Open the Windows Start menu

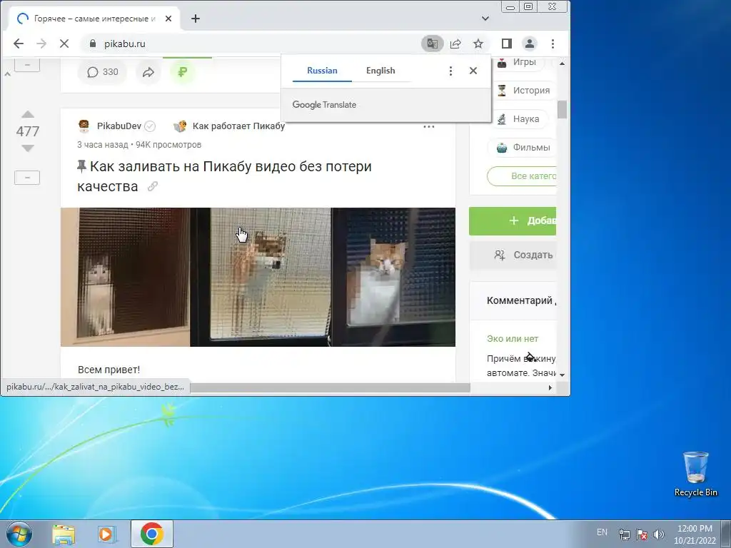tap(19, 534)
